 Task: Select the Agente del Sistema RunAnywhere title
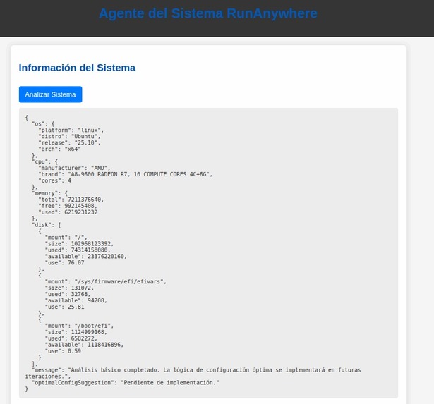point(208,13)
